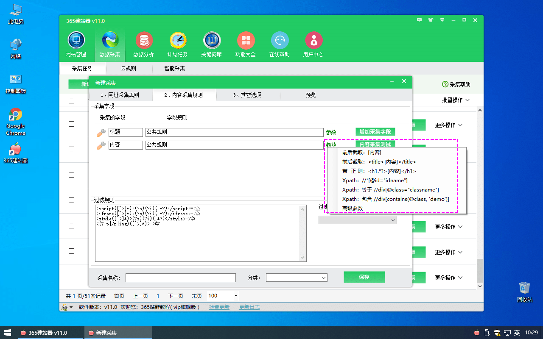The image size is (543, 339).
Task: Expand the 批量操作 dropdown
Action: click(456, 100)
